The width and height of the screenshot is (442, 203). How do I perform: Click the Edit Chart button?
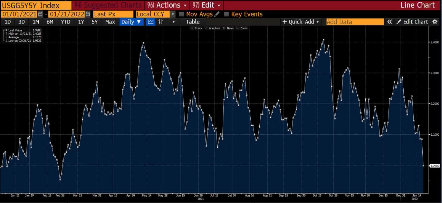(x=412, y=22)
